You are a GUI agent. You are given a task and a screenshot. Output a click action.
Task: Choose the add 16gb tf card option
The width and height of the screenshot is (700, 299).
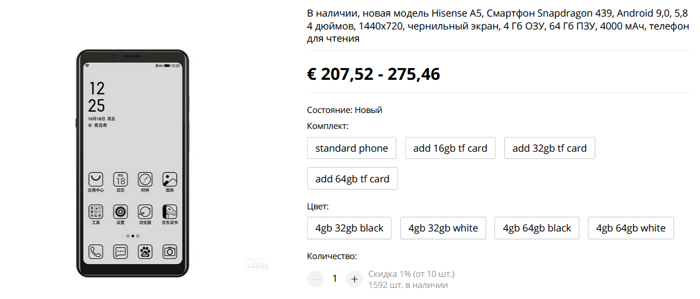[x=450, y=148]
